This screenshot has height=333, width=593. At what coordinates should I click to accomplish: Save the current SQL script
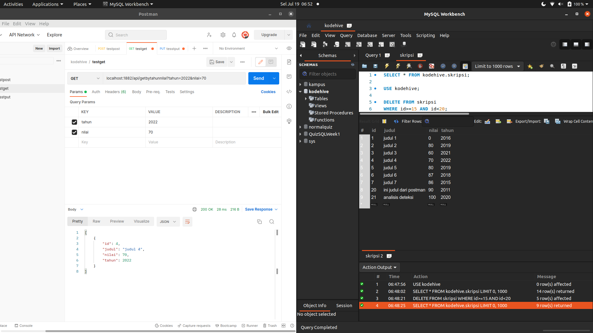click(375, 66)
